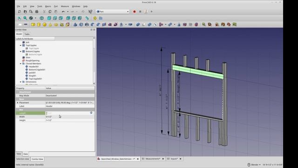298x168 pixels.
Task: Click the paste icon
Action: coord(56,12)
